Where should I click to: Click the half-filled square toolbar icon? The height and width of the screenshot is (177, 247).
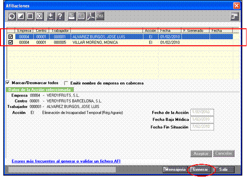21,16
